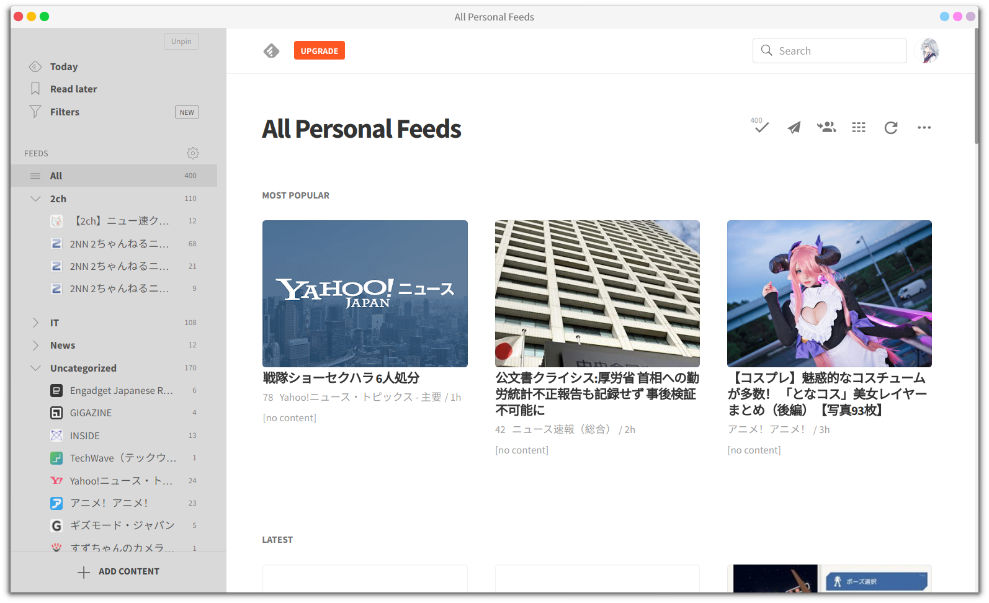Expand the IT folder chevron
The width and height of the screenshot is (989, 603).
(35, 323)
